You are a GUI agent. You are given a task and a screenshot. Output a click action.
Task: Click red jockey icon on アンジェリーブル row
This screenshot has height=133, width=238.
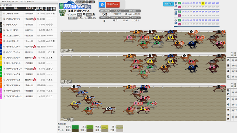tap(34, 80)
